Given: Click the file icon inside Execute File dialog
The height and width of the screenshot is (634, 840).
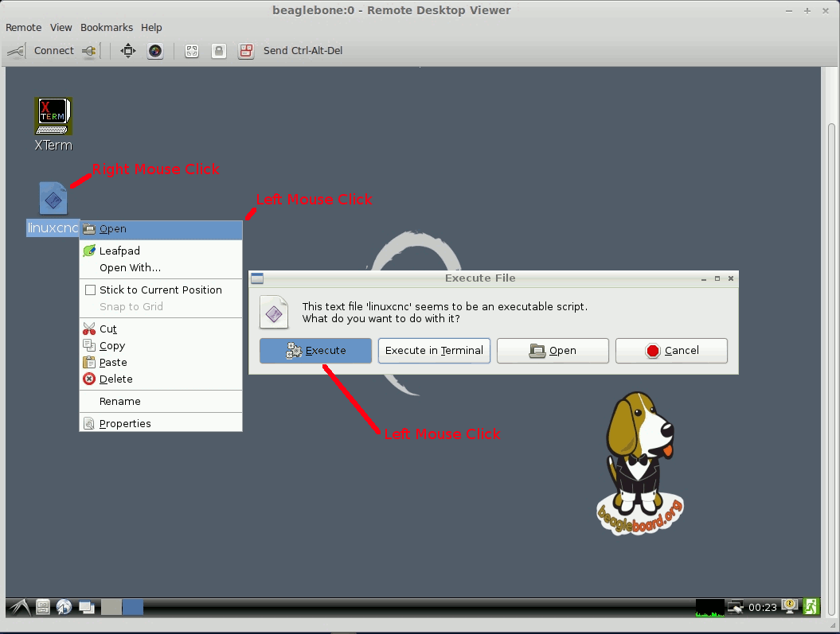Looking at the screenshot, I should coord(274,313).
